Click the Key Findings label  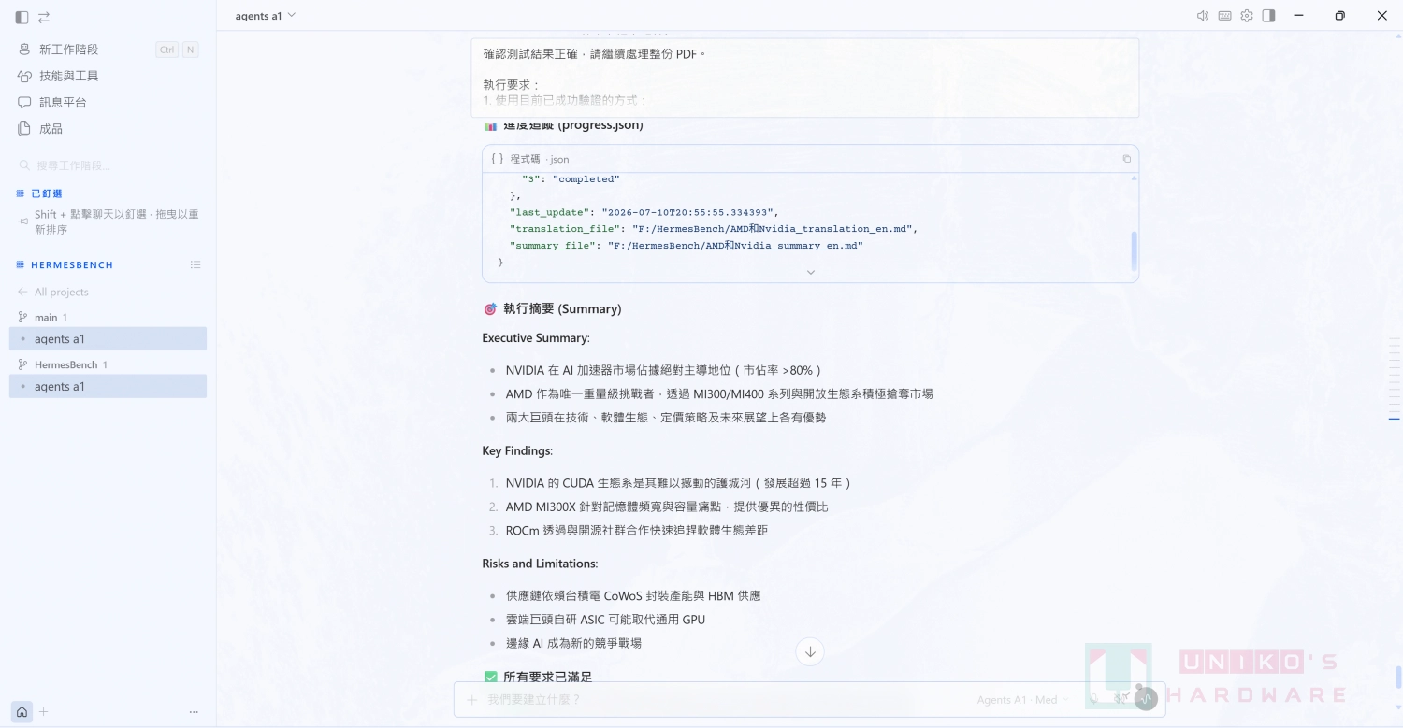pyautogui.click(x=517, y=450)
